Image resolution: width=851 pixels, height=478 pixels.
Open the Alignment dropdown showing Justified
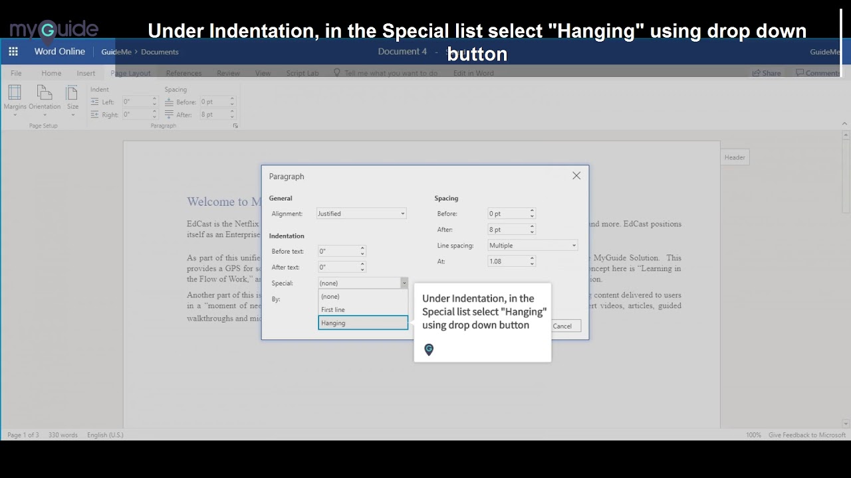point(361,214)
